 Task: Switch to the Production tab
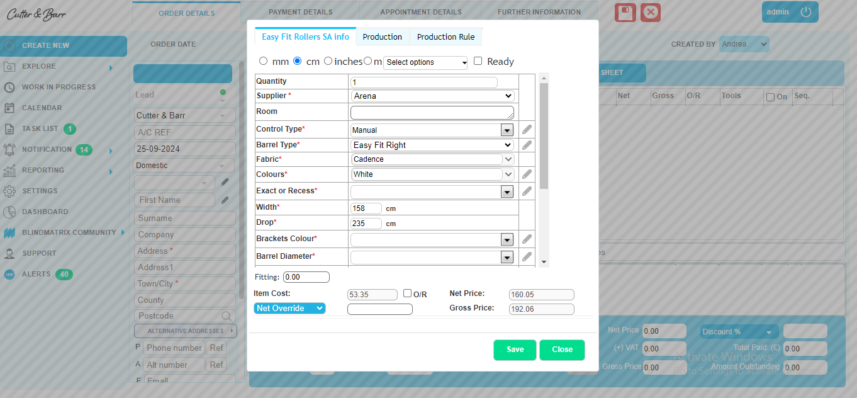382,37
